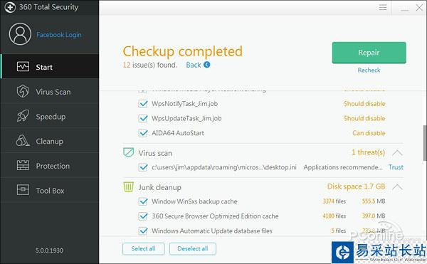427x264 pixels.
Task: Click the Recheck link
Action: (369, 70)
